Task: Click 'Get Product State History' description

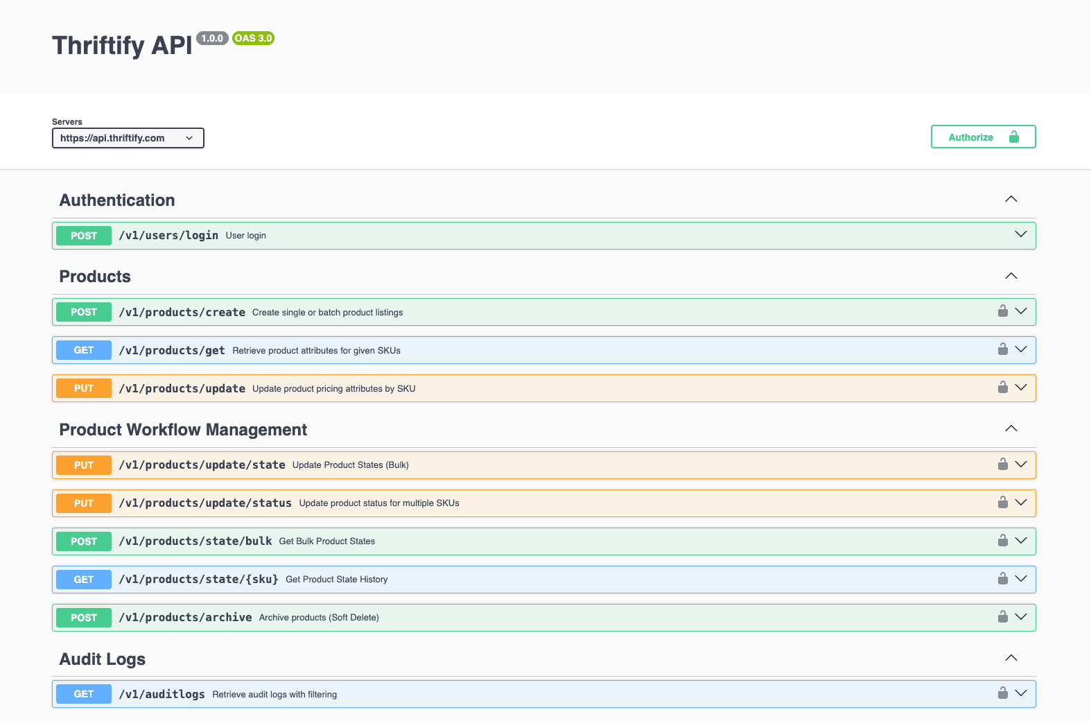Action: click(337, 580)
